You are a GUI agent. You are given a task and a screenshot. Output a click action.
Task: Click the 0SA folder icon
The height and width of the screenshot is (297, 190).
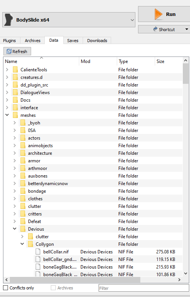23,130
